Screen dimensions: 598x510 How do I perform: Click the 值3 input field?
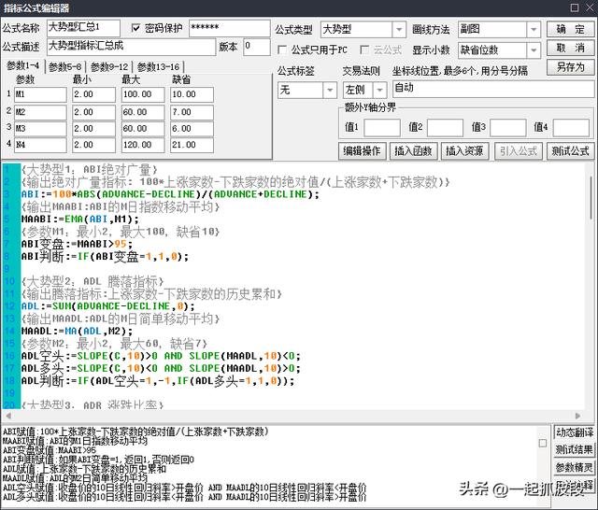[508, 127]
